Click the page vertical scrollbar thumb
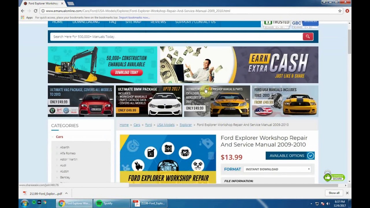370x208 pixels. (349, 41)
